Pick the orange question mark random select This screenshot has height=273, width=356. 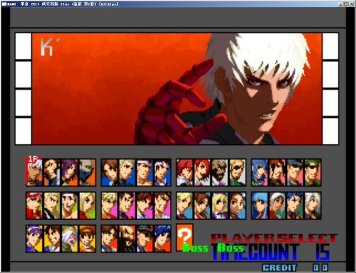[x=185, y=237]
